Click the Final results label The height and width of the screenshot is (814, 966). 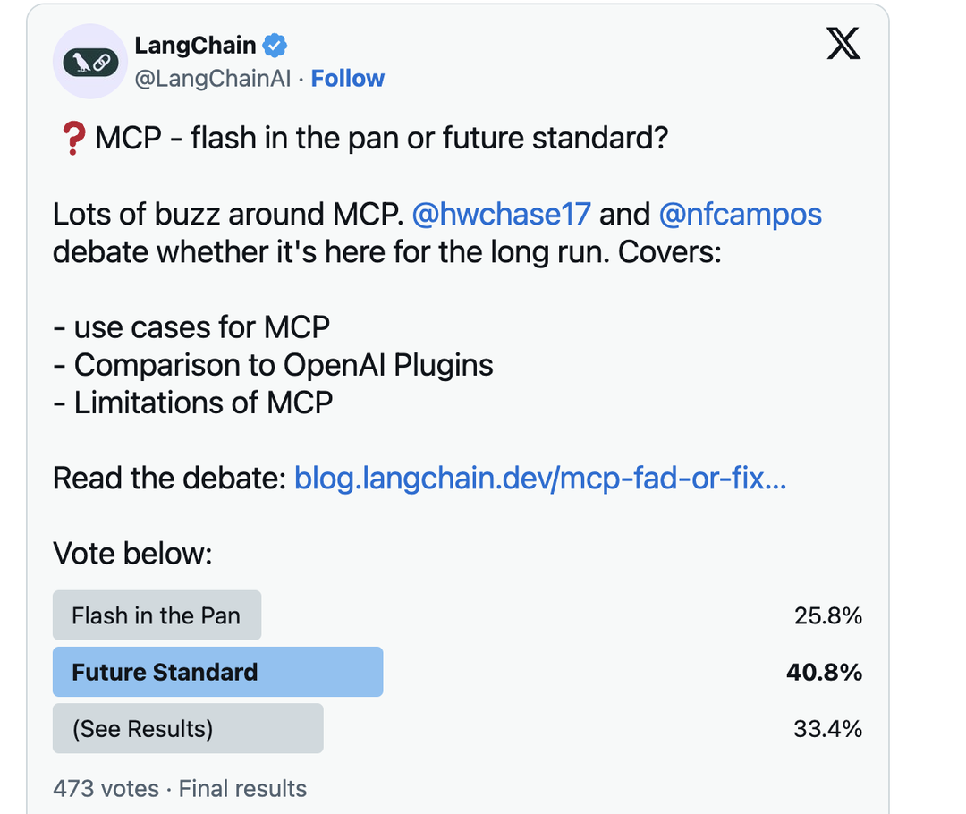(x=242, y=789)
